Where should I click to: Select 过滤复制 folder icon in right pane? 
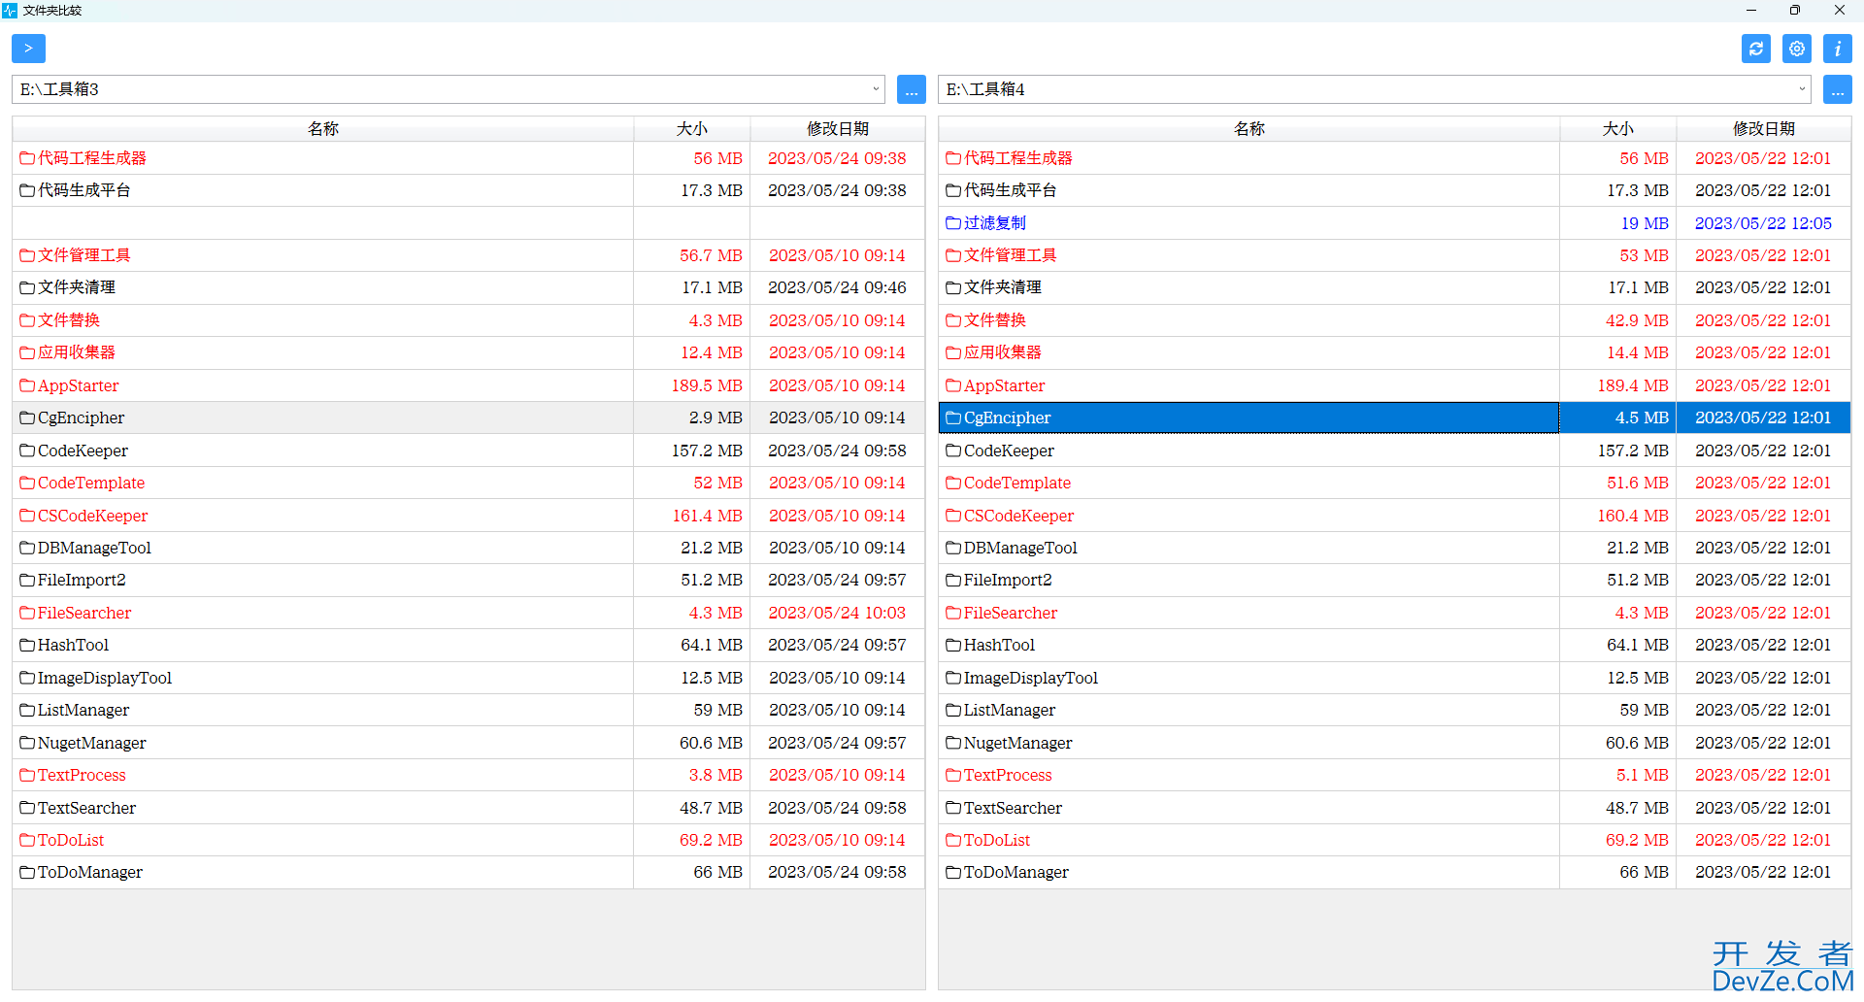tap(953, 223)
